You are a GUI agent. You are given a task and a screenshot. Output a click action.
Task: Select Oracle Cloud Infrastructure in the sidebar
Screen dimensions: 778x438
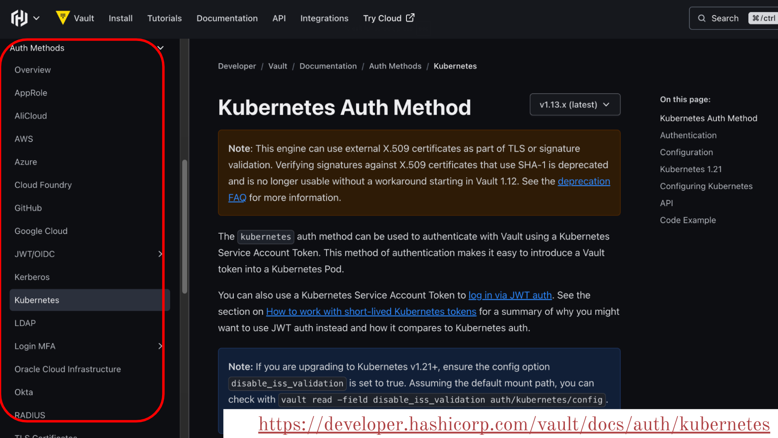pyautogui.click(x=68, y=369)
